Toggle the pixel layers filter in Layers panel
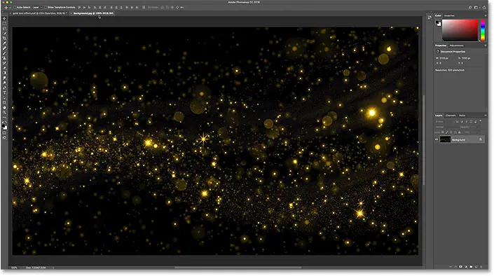494x276 pixels. [458, 122]
